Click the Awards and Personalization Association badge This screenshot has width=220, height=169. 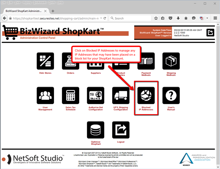click(197, 160)
